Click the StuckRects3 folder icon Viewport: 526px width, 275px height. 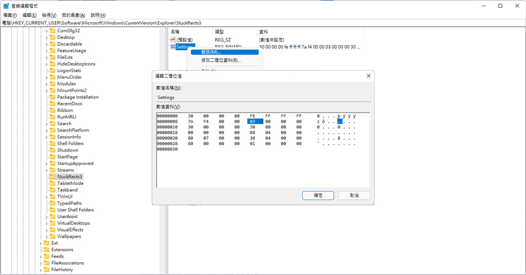52,176
